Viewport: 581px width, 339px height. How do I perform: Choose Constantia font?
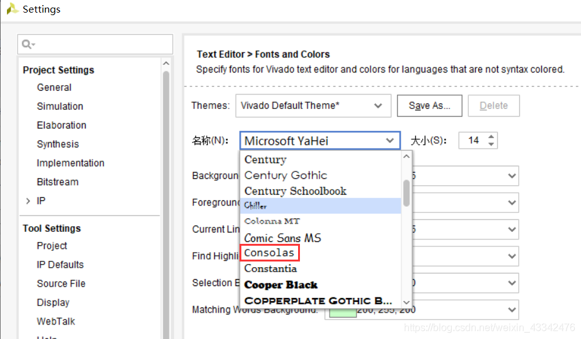coord(321,268)
